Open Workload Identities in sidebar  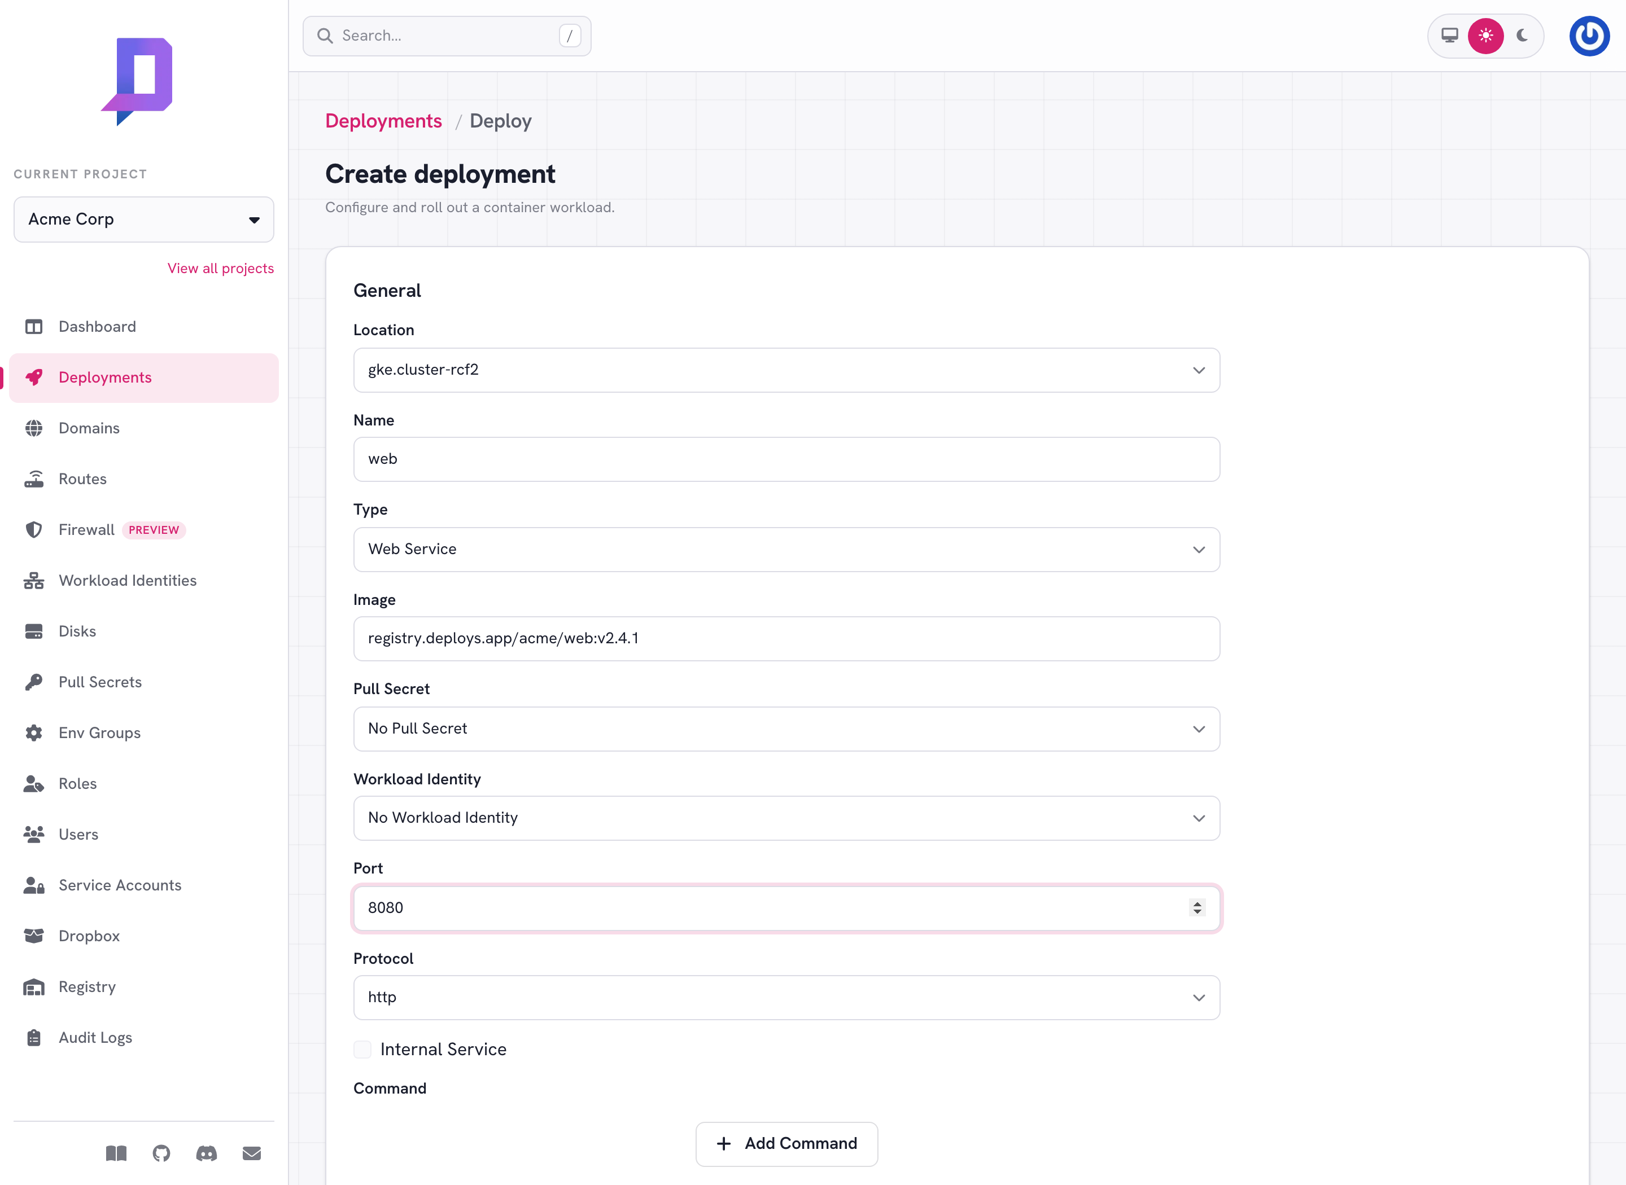[x=144, y=580]
